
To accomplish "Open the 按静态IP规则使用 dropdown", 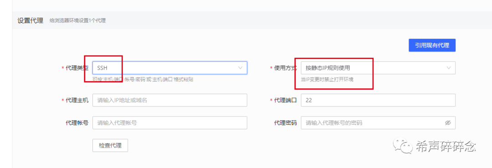I will point(378,68).
